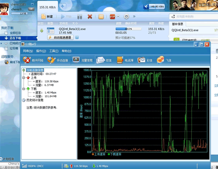Image resolution: width=218 pixels, height=169 pixels.
Task: Open the VIP dropdown arrow
Action: coord(118,17)
